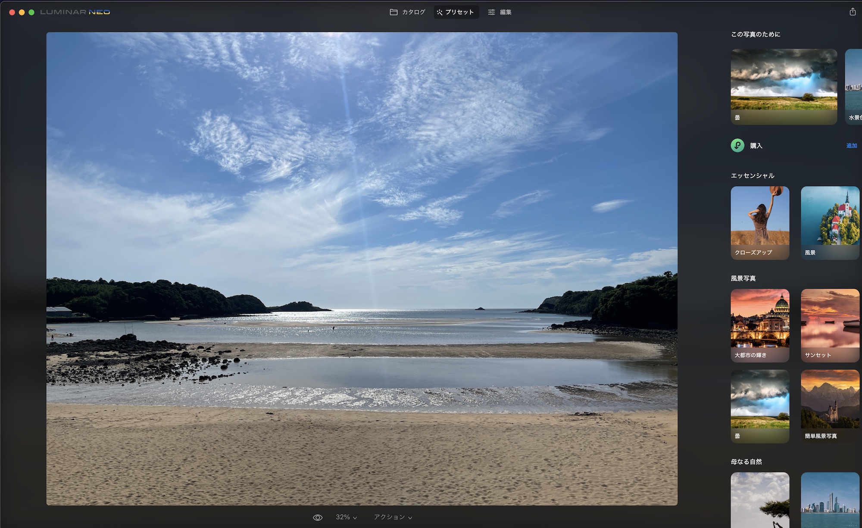The height and width of the screenshot is (528, 862).
Task: Select the サンセット preset collection
Action: click(x=830, y=325)
